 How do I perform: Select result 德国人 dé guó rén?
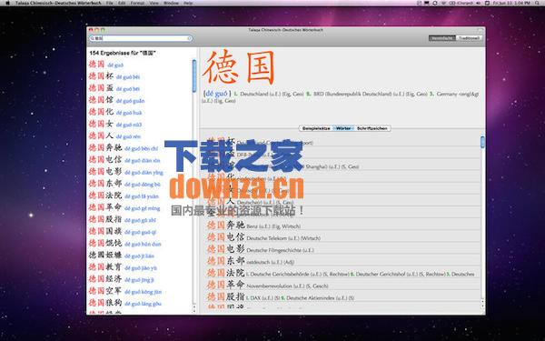[114, 135]
